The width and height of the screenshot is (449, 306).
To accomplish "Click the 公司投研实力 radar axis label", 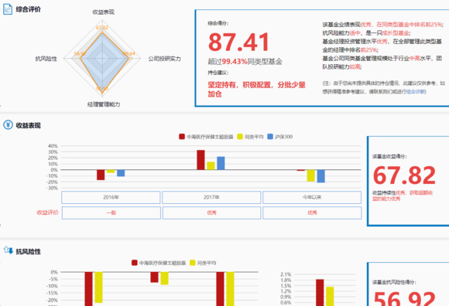I will coord(164,59).
